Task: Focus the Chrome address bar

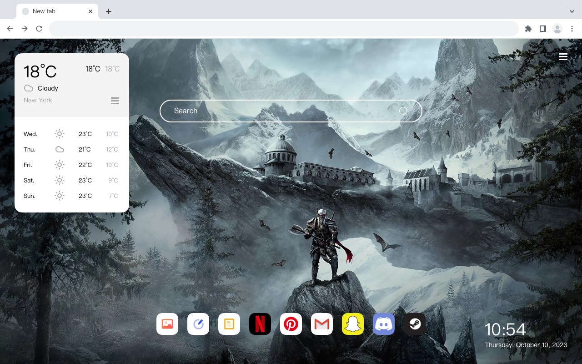Action: point(284,29)
